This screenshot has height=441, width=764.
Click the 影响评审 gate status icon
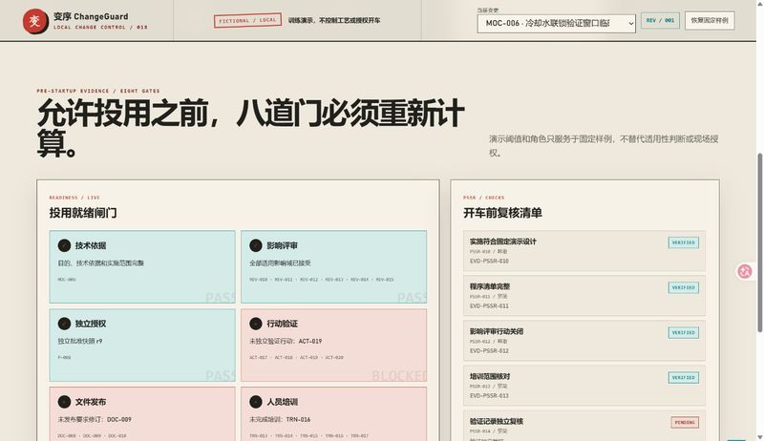(256, 245)
